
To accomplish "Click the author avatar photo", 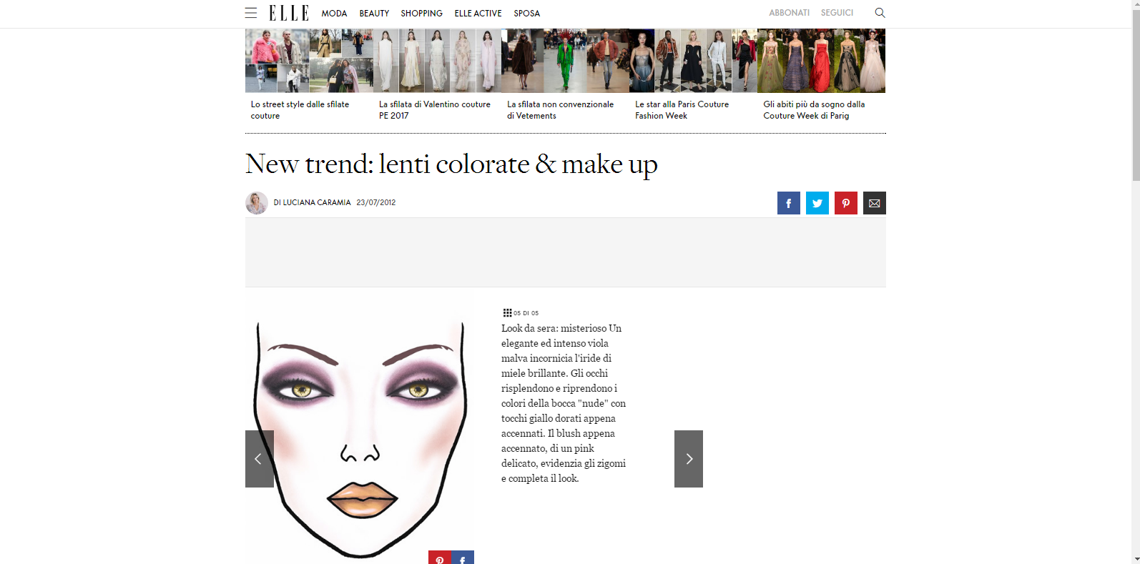I will point(257,203).
